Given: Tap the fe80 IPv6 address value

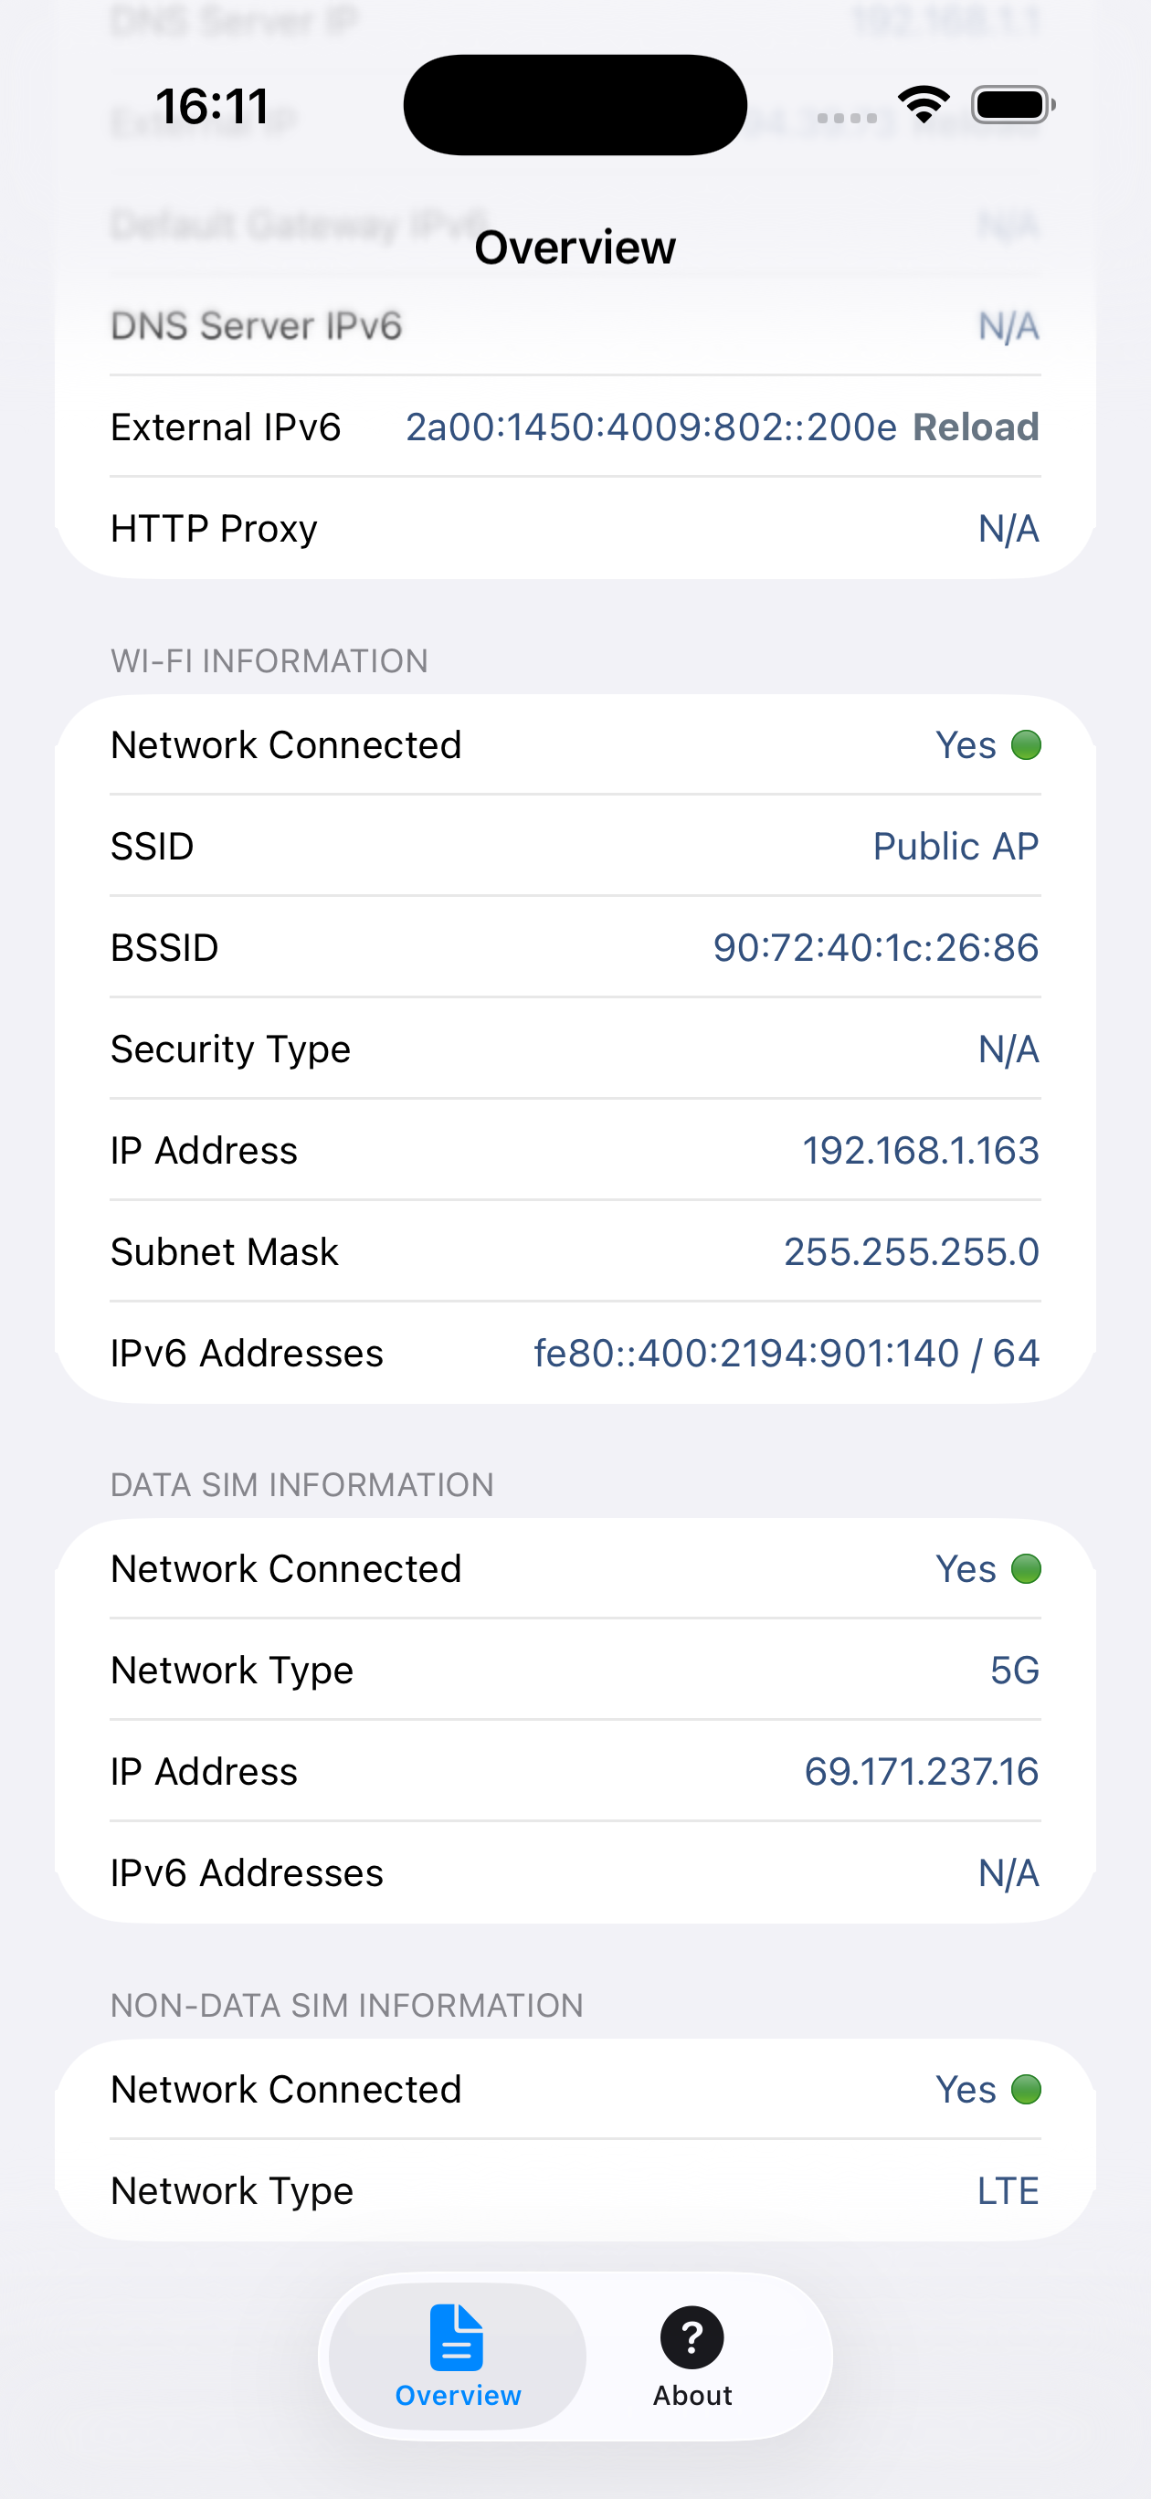Looking at the screenshot, I should pyautogui.click(x=787, y=1354).
